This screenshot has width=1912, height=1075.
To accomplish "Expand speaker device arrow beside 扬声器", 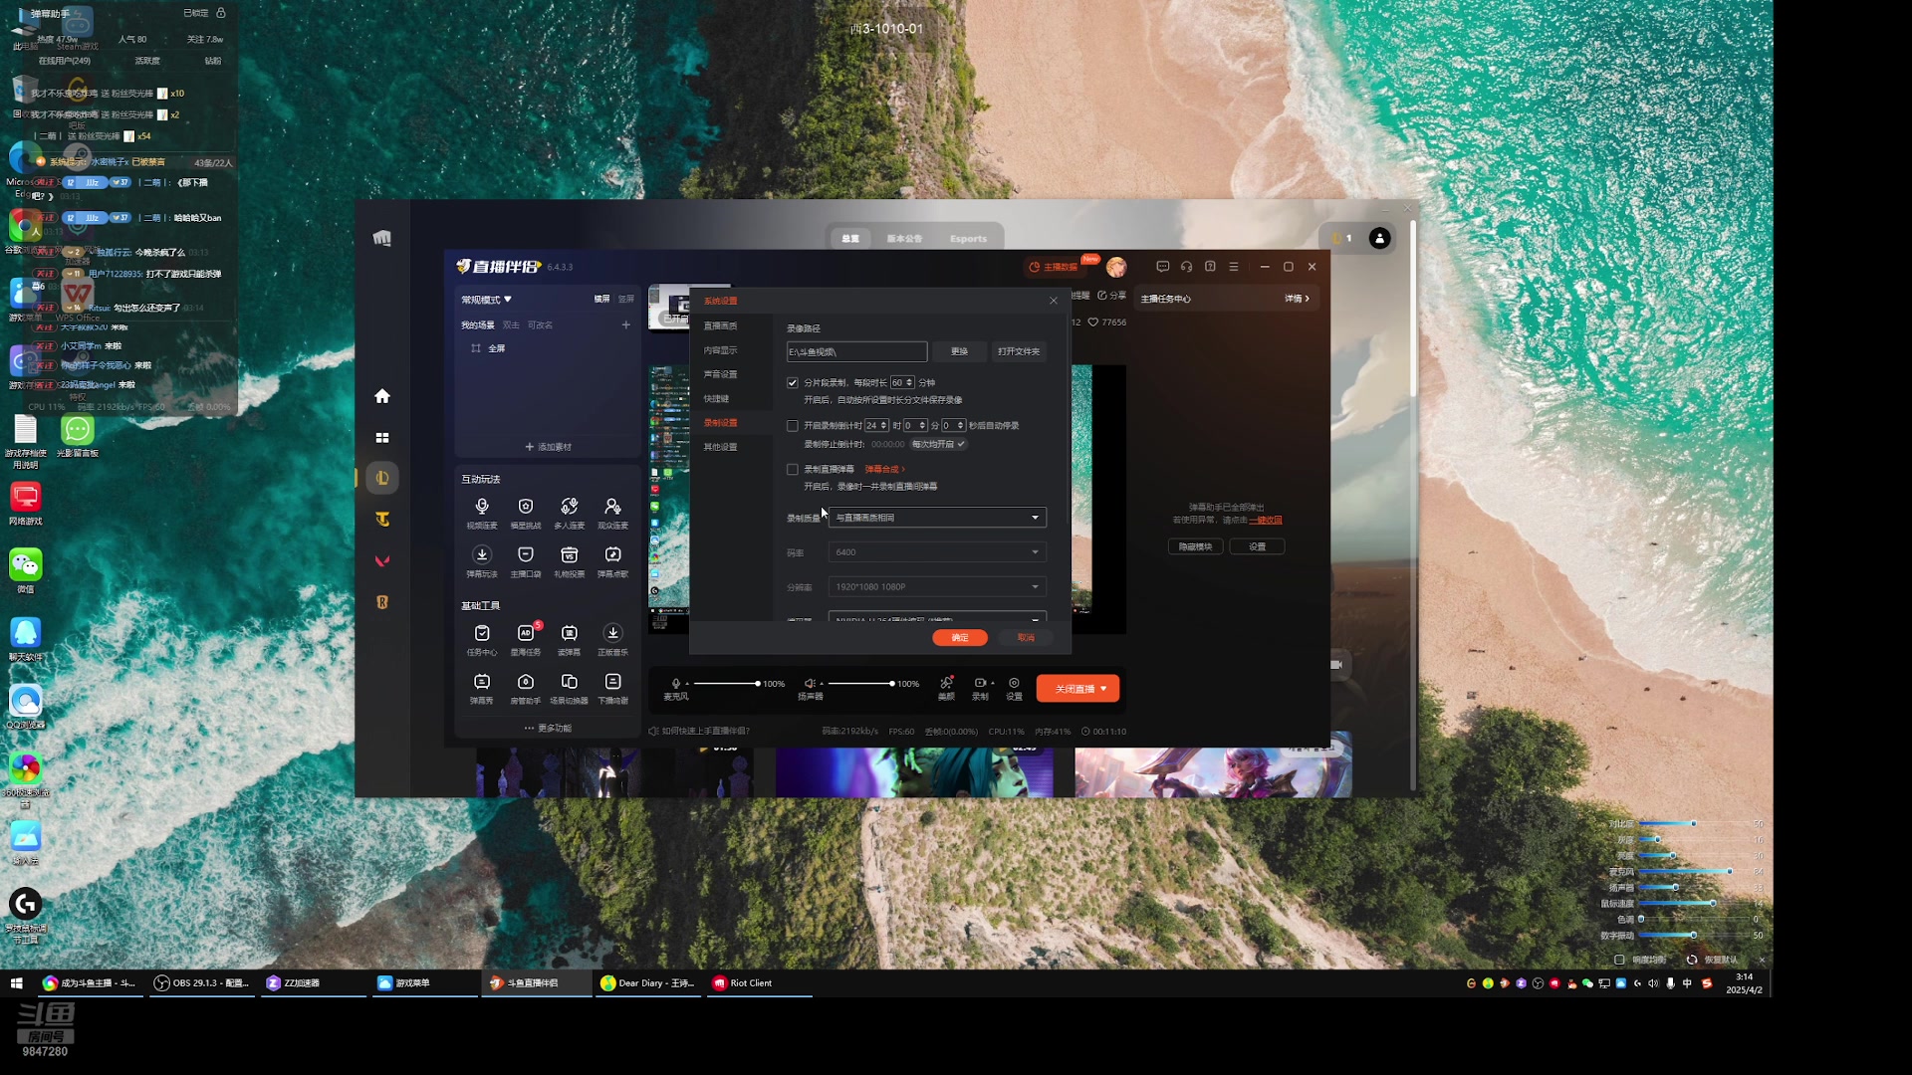I will pyautogui.click(x=822, y=684).
